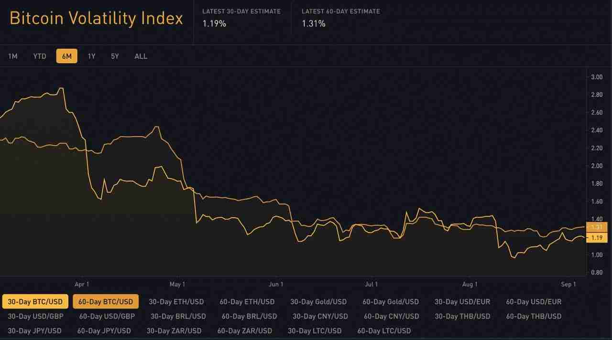Enable the 60-Day ETH/USD series
This screenshot has height=340, width=612.
point(247,302)
